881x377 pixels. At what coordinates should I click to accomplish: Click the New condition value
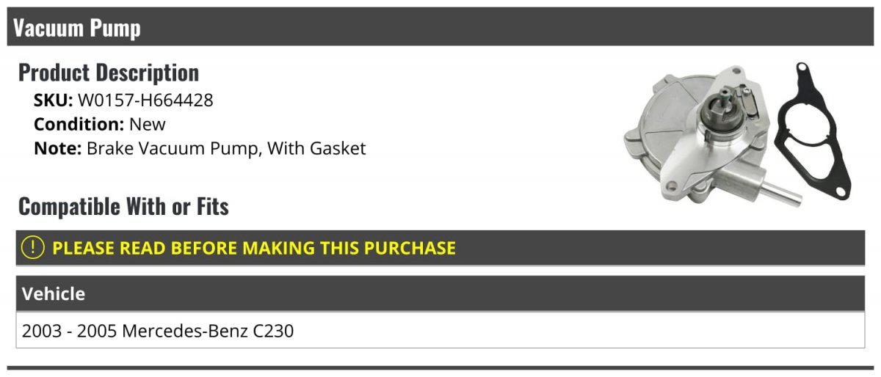click(148, 124)
